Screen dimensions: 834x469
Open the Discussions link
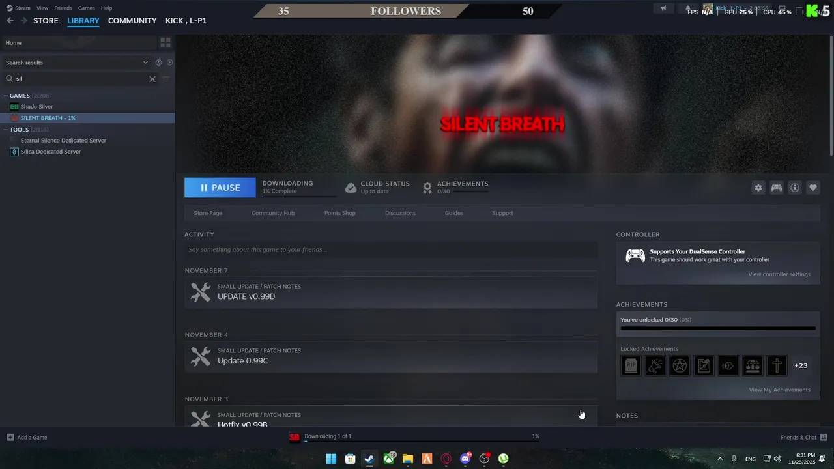click(x=400, y=213)
